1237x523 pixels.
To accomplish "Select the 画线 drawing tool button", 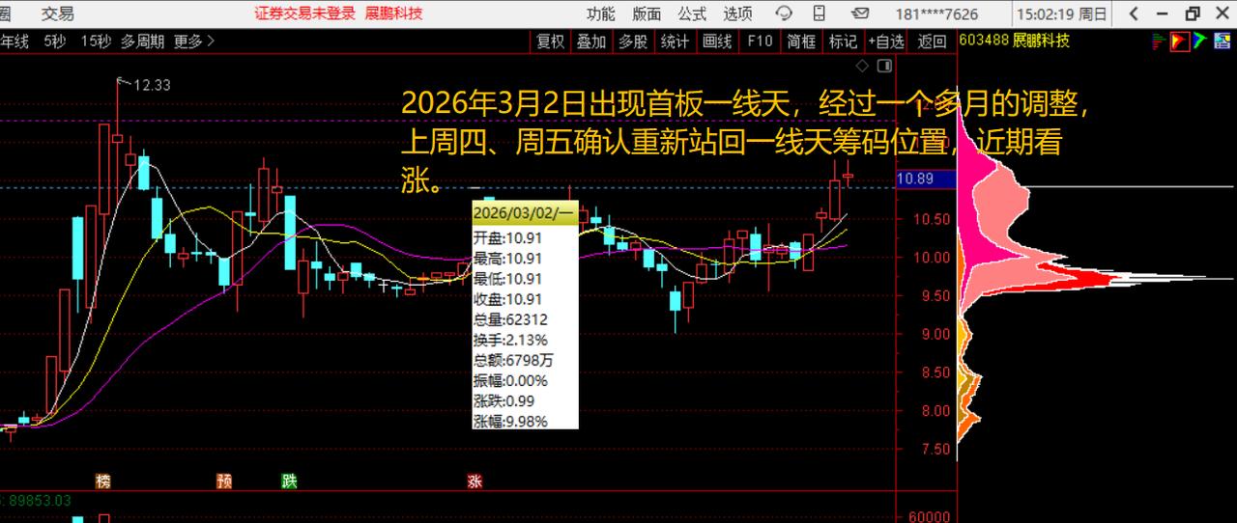I will click(717, 41).
